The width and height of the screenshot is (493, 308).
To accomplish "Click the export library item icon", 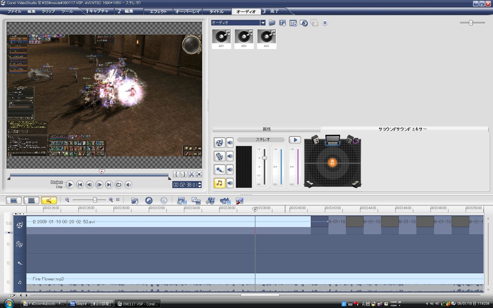I will click(304, 23).
